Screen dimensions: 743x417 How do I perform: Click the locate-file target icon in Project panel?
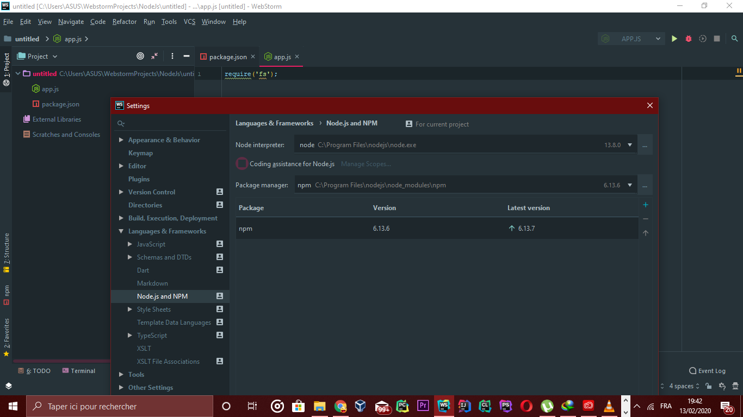point(140,56)
